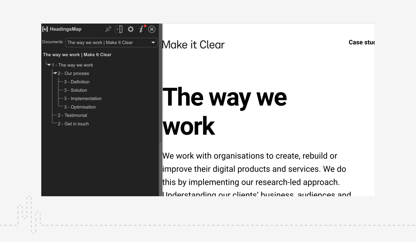416x242 pixels.
Task: Click the move panel to side icon
Action: (x=119, y=29)
